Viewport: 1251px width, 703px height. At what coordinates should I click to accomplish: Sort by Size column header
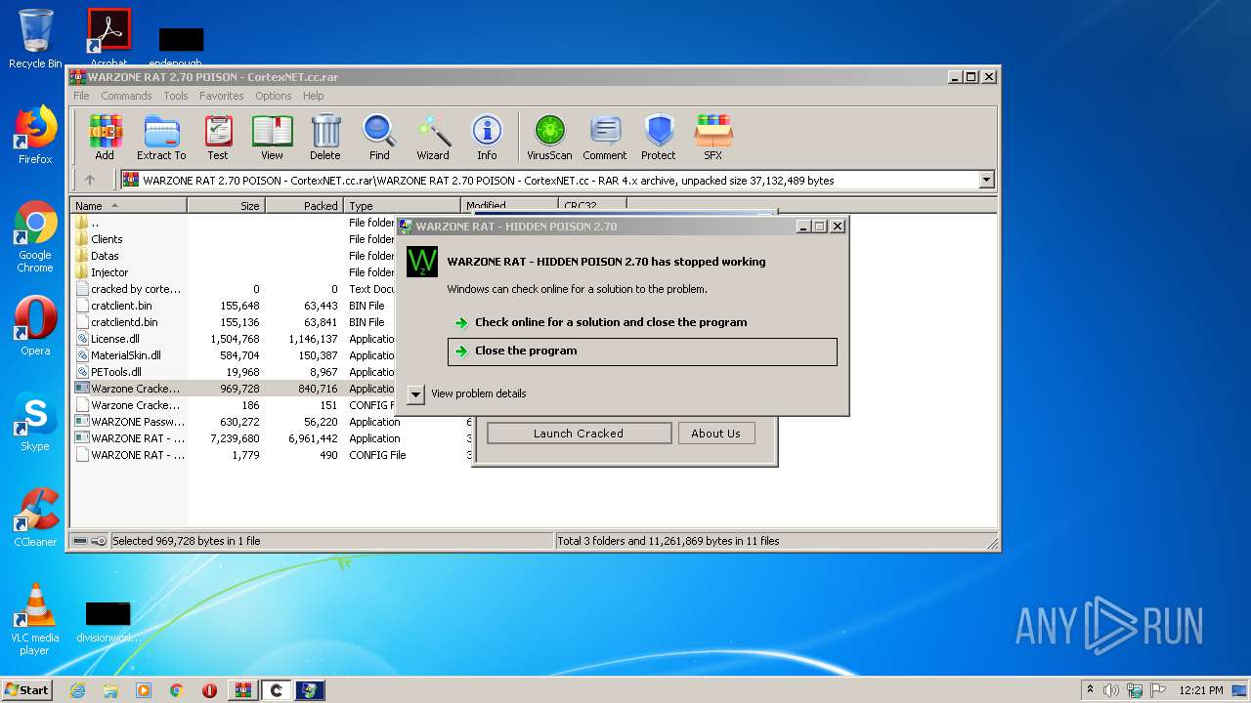pos(226,206)
